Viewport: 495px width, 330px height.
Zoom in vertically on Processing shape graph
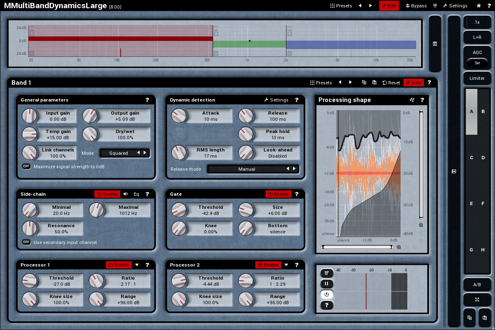[421, 225]
